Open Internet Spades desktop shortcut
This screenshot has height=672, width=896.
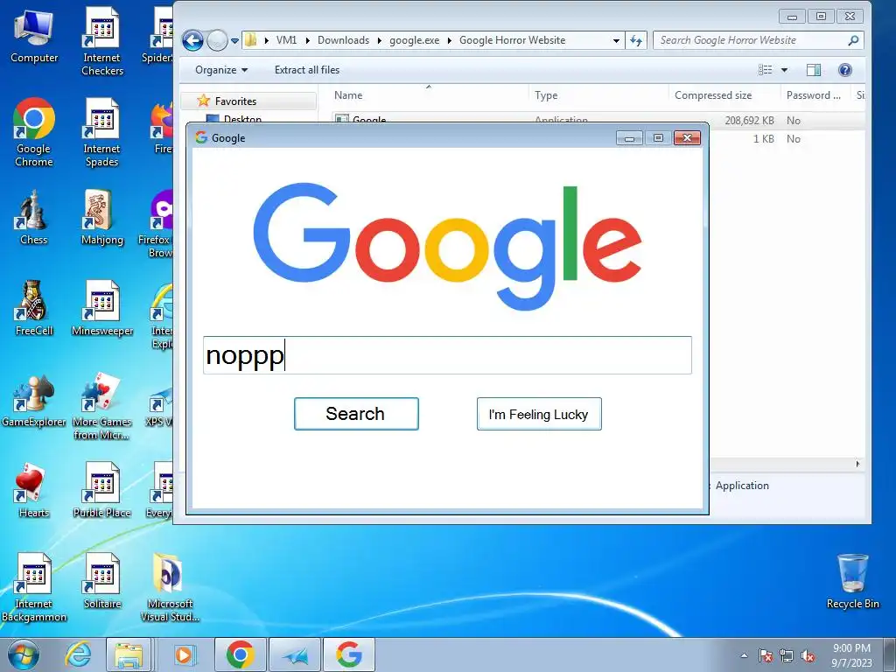click(x=102, y=132)
